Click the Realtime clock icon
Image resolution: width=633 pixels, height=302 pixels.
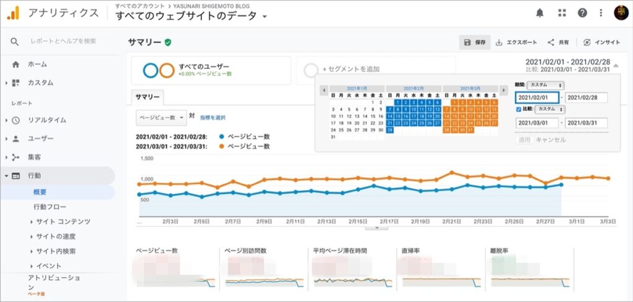tap(15, 120)
